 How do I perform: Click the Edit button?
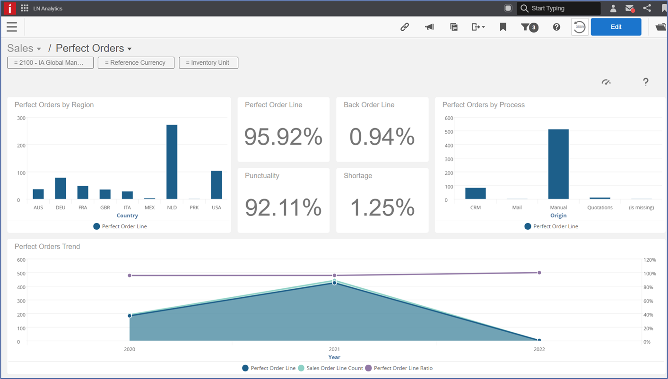tap(616, 27)
